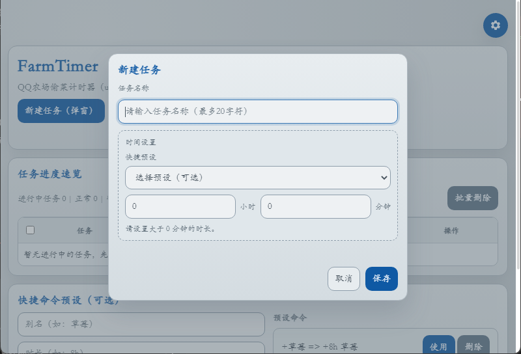Image resolution: width=521 pixels, height=354 pixels.
Task: Click the 别名 preset input field
Action: pos(141,323)
